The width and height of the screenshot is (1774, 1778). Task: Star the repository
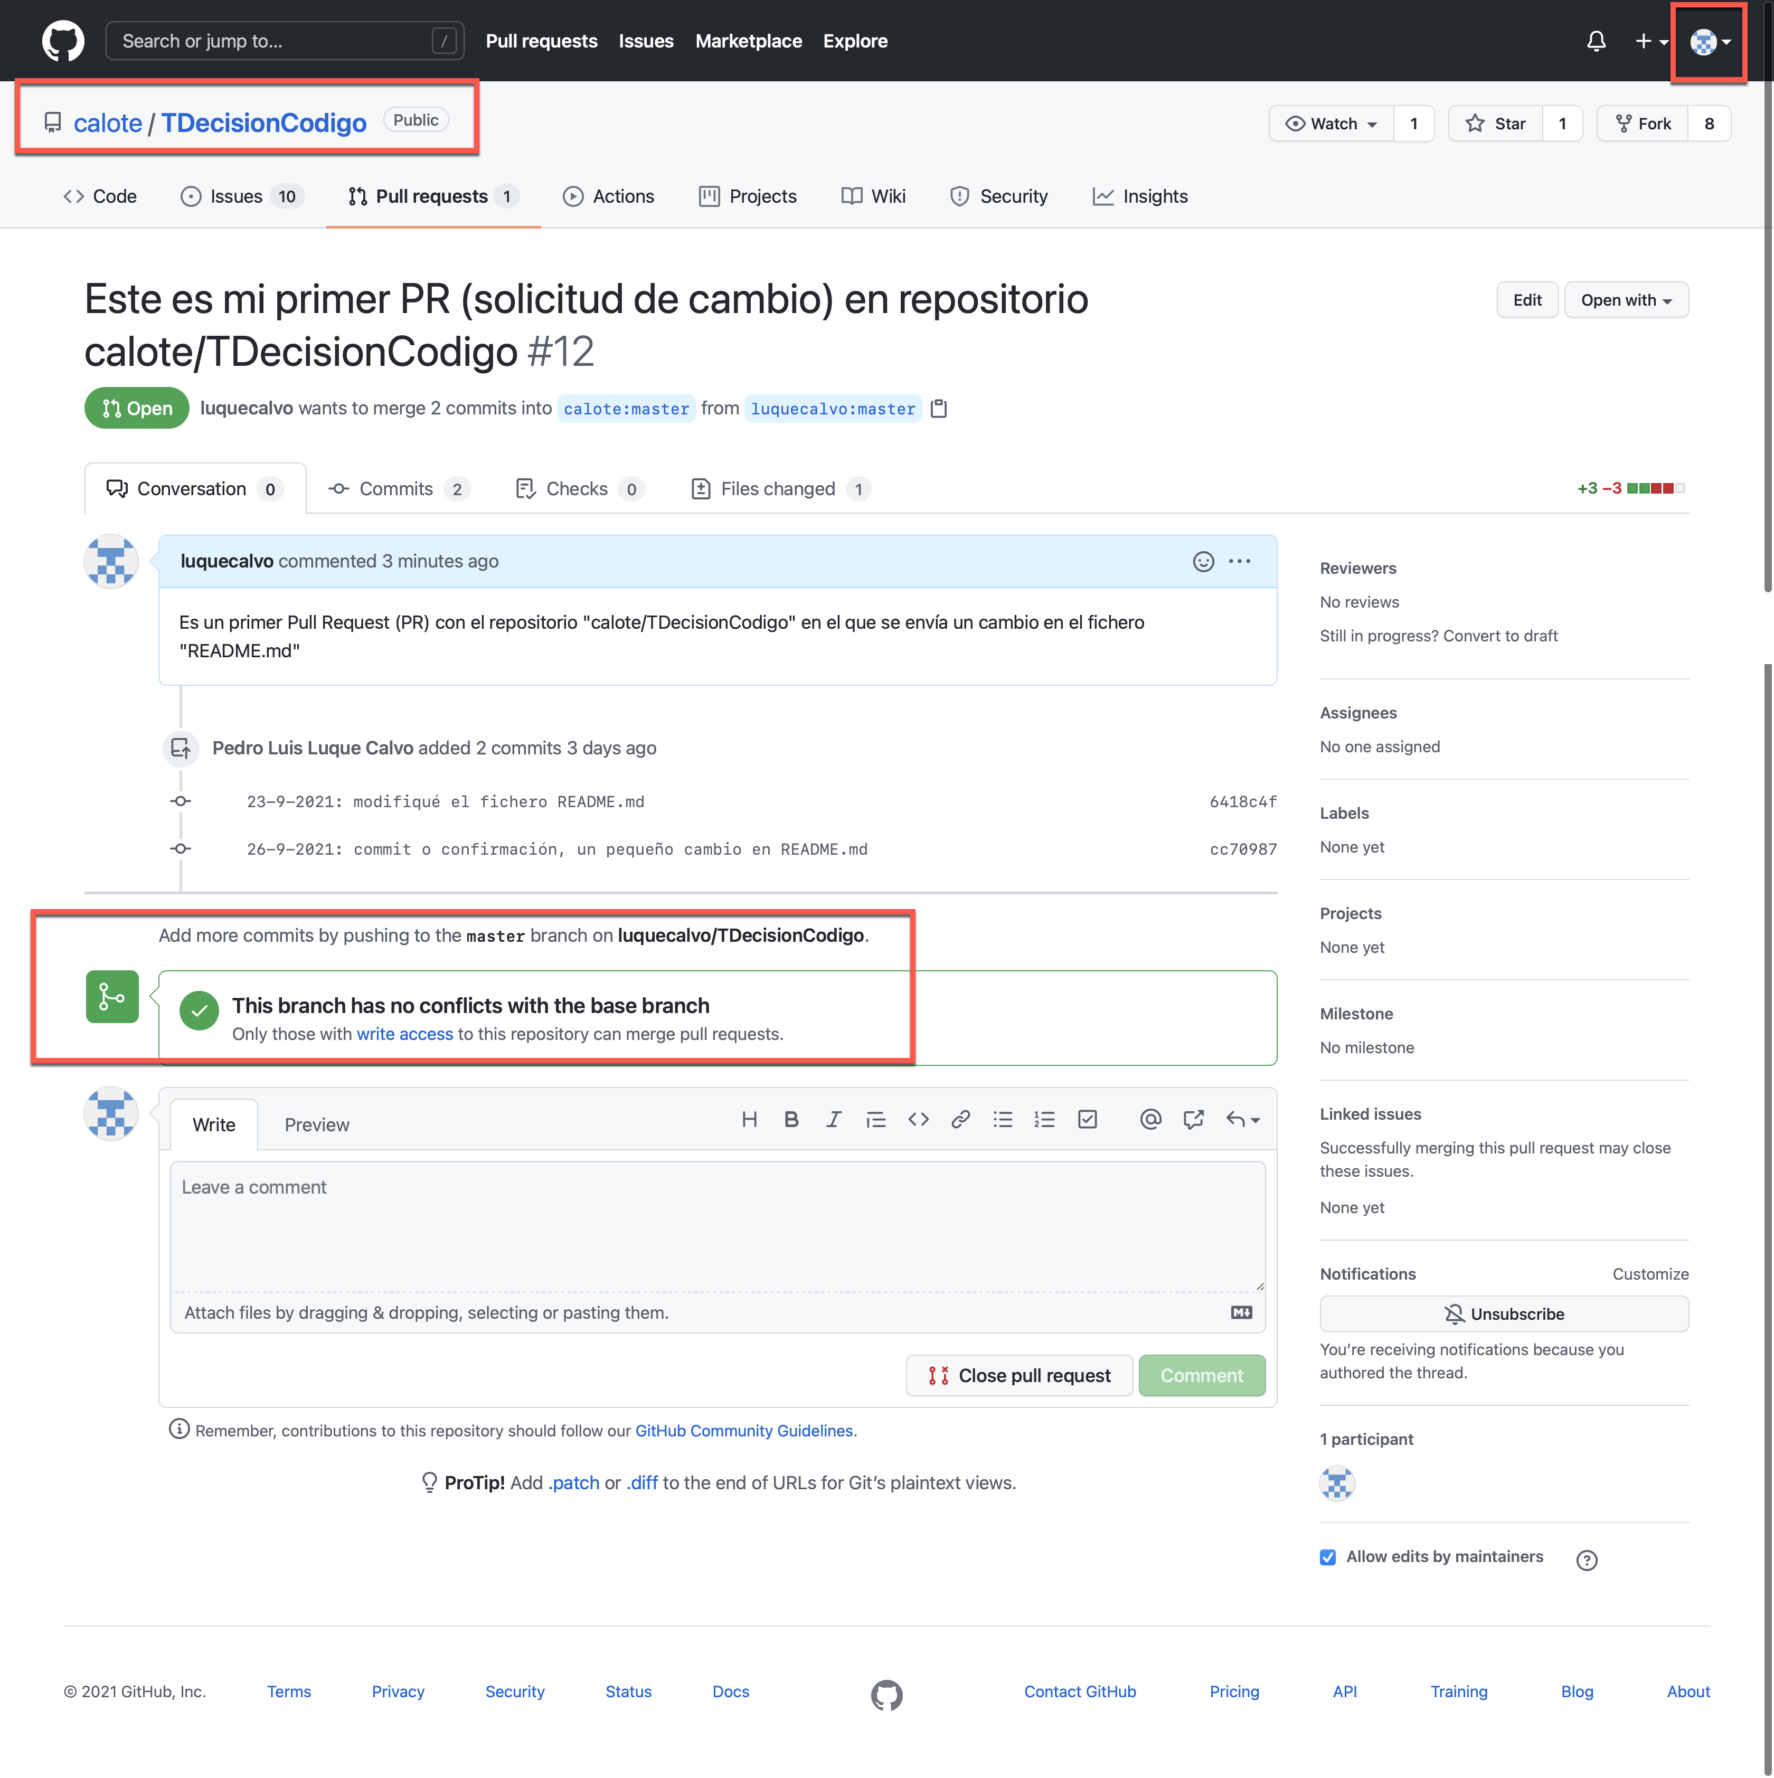pos(1495,124)
